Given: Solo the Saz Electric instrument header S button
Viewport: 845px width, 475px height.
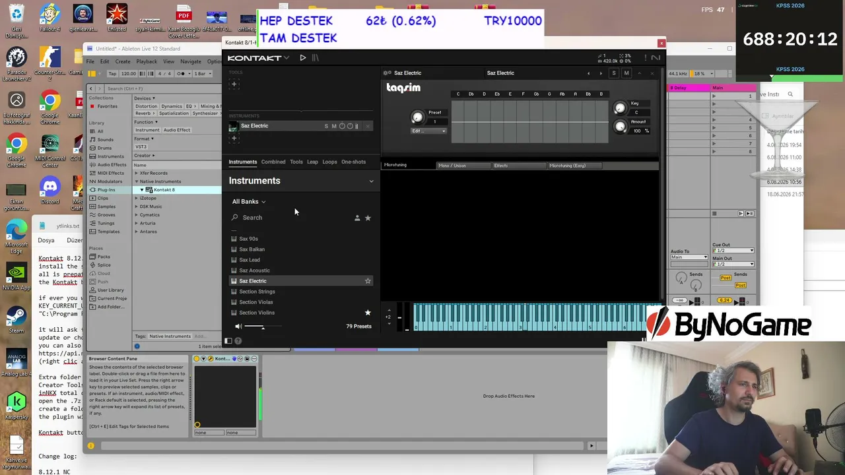Looking at the screenshot, I should click(614, 73).
